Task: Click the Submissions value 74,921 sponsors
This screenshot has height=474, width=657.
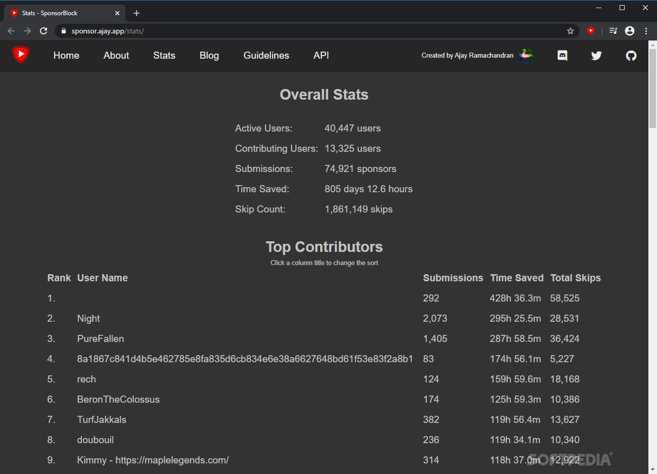Action: (x=360, y=169)
